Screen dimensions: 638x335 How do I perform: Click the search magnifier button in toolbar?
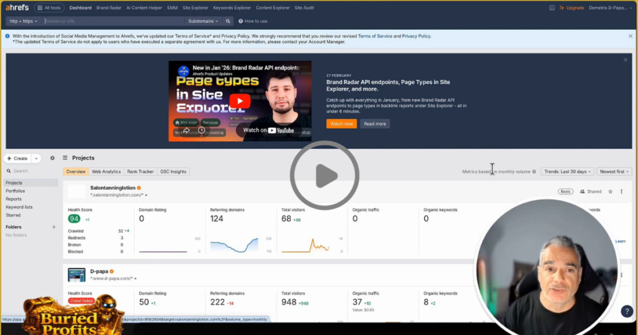[x=228, y=21]
